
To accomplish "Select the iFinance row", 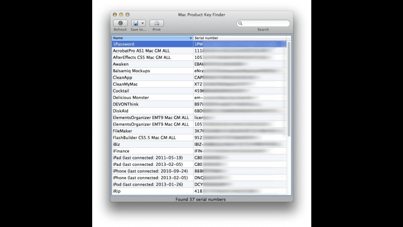I will click(199, 151).
